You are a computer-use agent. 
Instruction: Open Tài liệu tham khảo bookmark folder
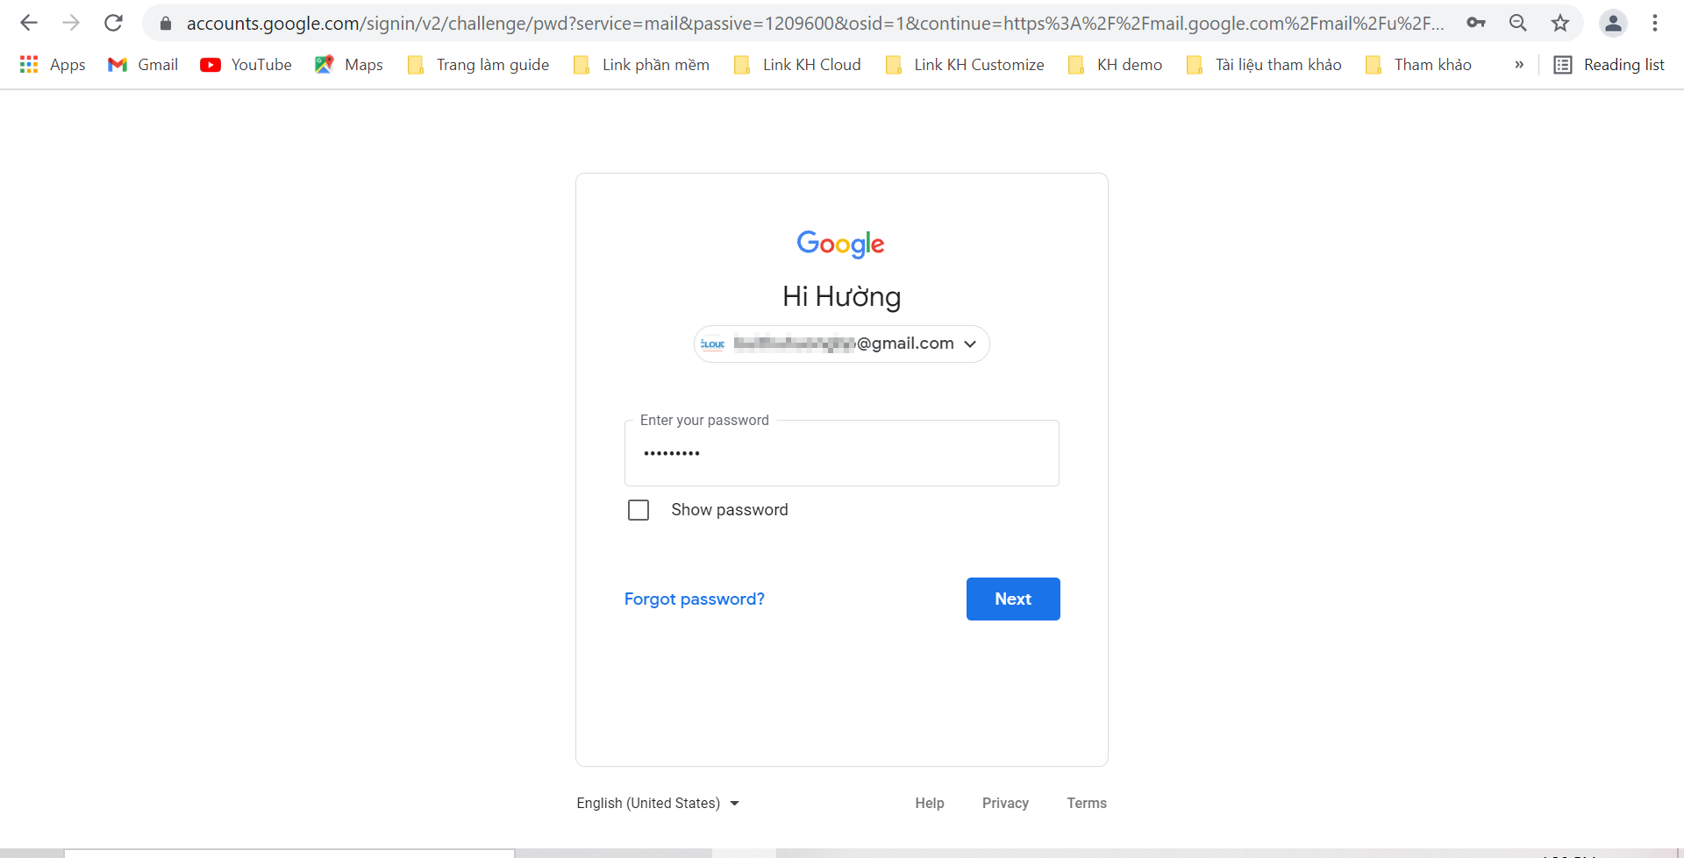tap(1264, 64)
